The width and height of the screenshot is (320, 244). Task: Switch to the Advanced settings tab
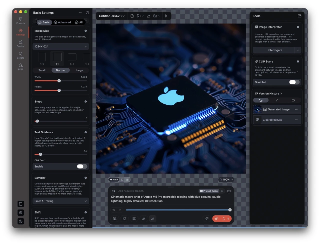click(62, 22)
